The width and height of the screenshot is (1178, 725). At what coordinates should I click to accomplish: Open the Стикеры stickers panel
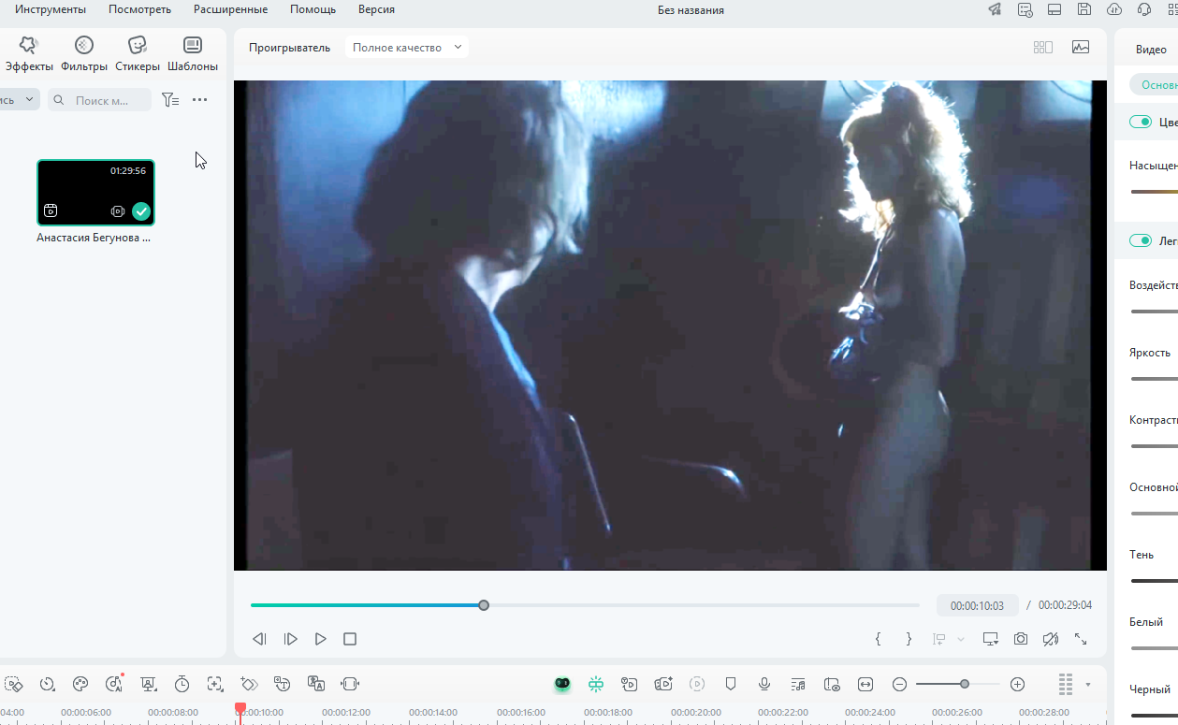138,54
